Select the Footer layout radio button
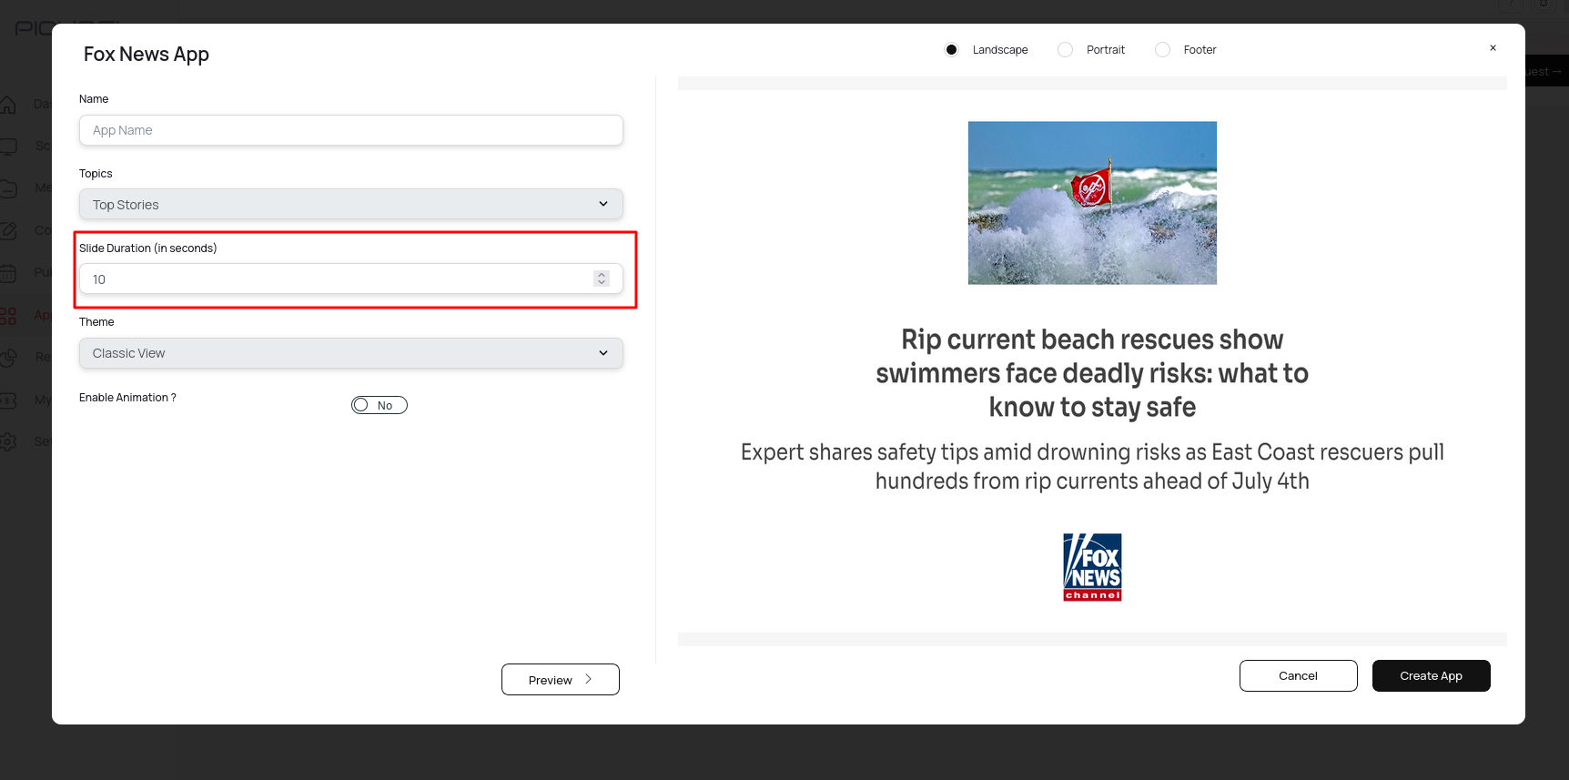Viewport: 1569px width, 780px height. tap(1162, 50)
